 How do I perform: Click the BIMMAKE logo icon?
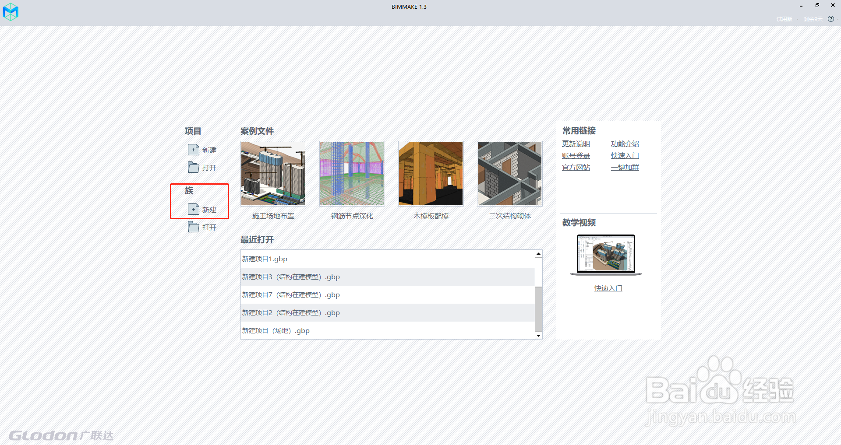[x=11, y=12]
